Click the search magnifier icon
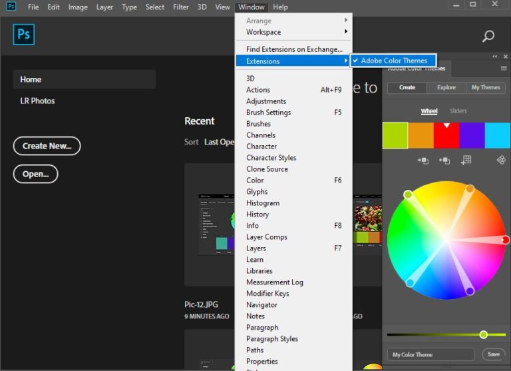The height and width of the screenshot is (371, 511). pos(488,37)
